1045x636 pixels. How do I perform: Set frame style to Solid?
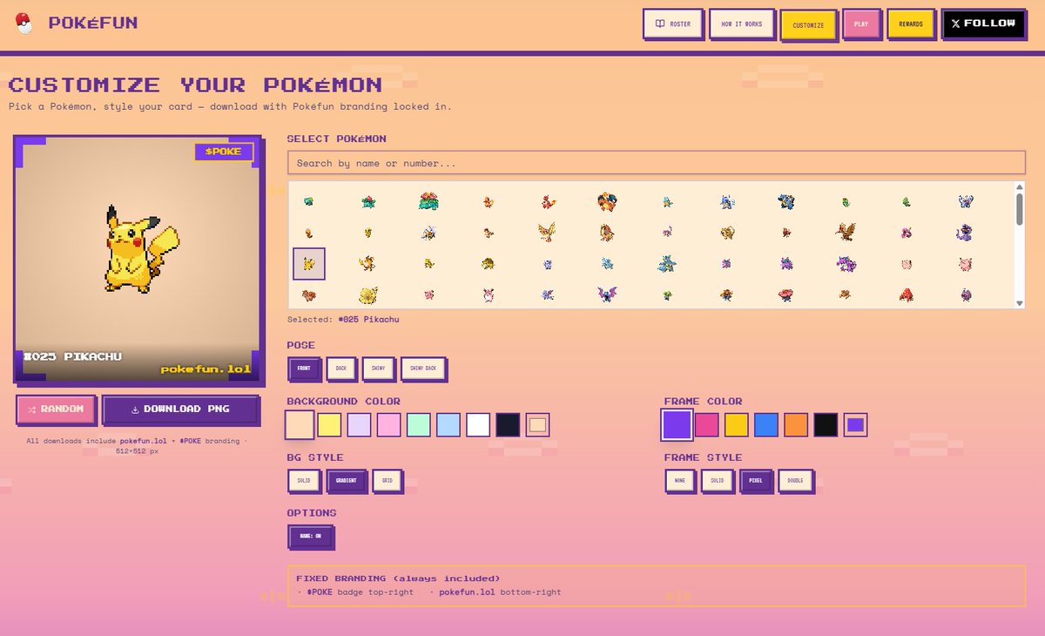pyautogui.click(x=718, y=480)
